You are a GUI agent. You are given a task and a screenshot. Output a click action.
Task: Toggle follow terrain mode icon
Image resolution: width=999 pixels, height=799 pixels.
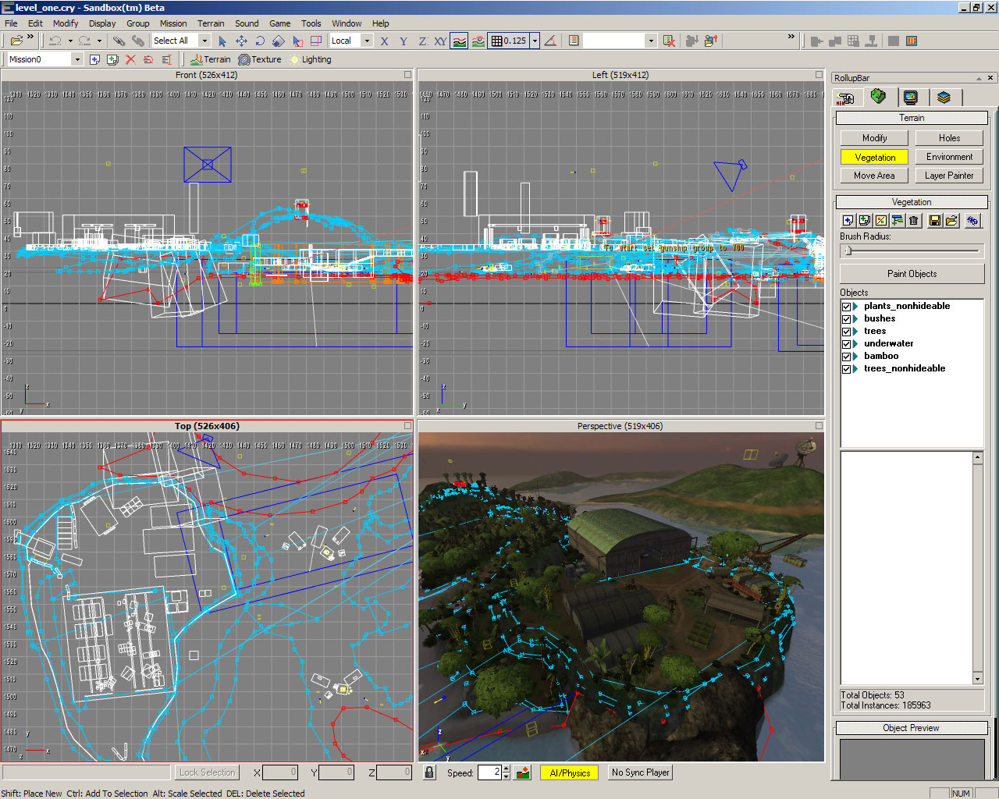(x=460, y=41)
